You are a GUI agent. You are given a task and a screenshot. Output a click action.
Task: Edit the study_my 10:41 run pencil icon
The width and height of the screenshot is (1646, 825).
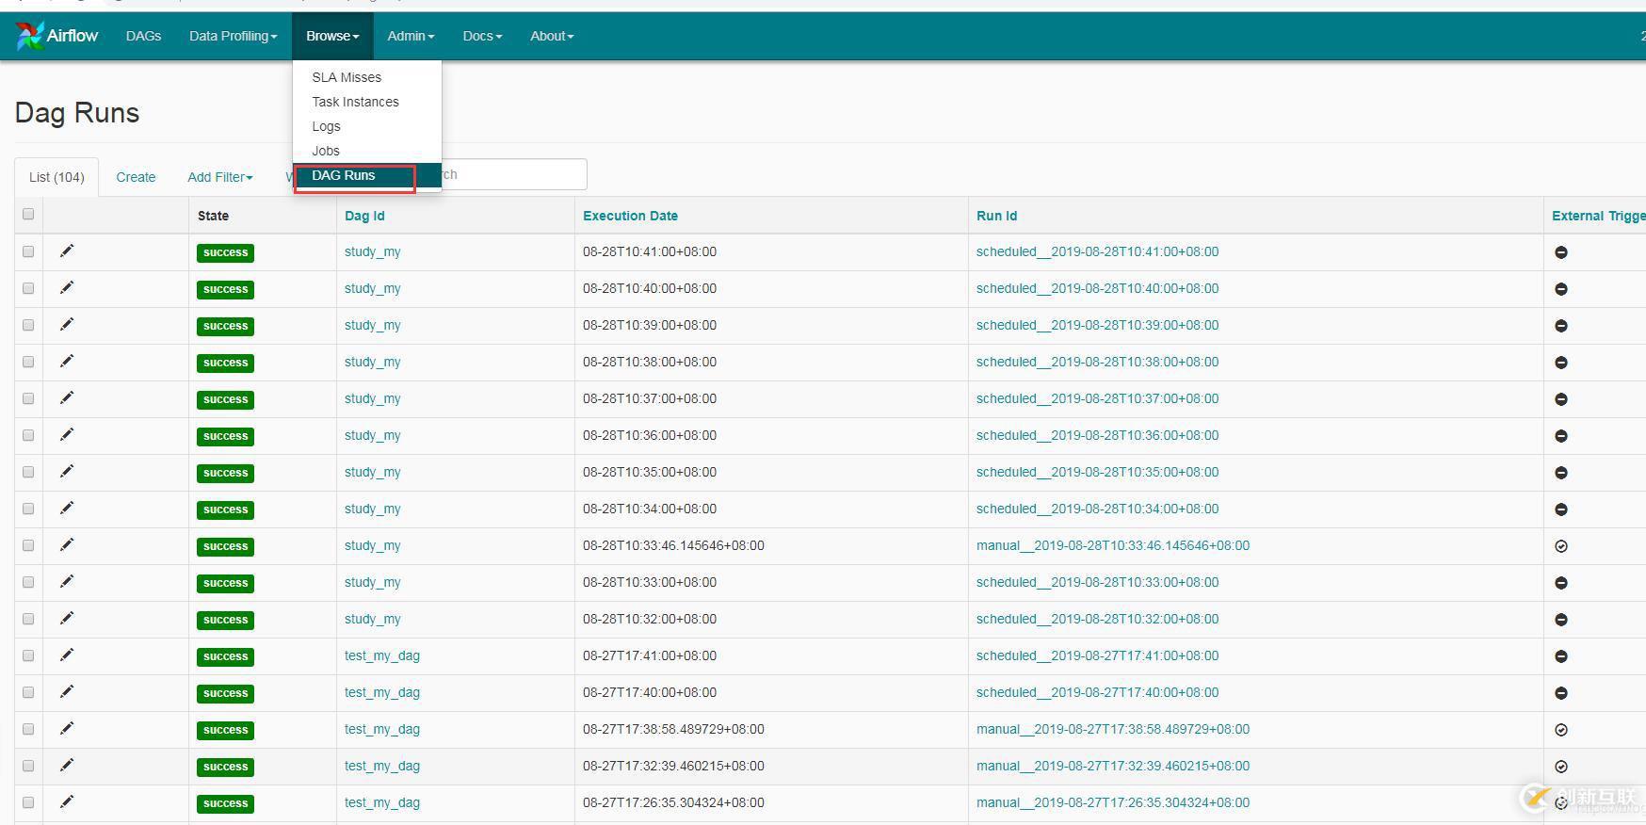(67, 251)
